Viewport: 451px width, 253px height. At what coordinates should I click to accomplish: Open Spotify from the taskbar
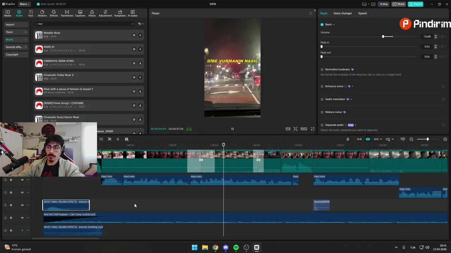coord(236,247)
